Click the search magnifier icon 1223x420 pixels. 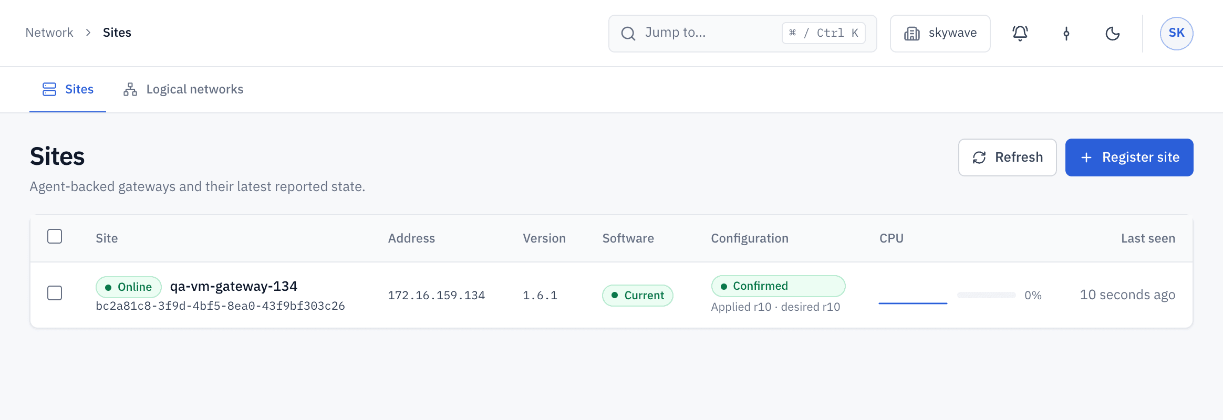click(628, 34)
